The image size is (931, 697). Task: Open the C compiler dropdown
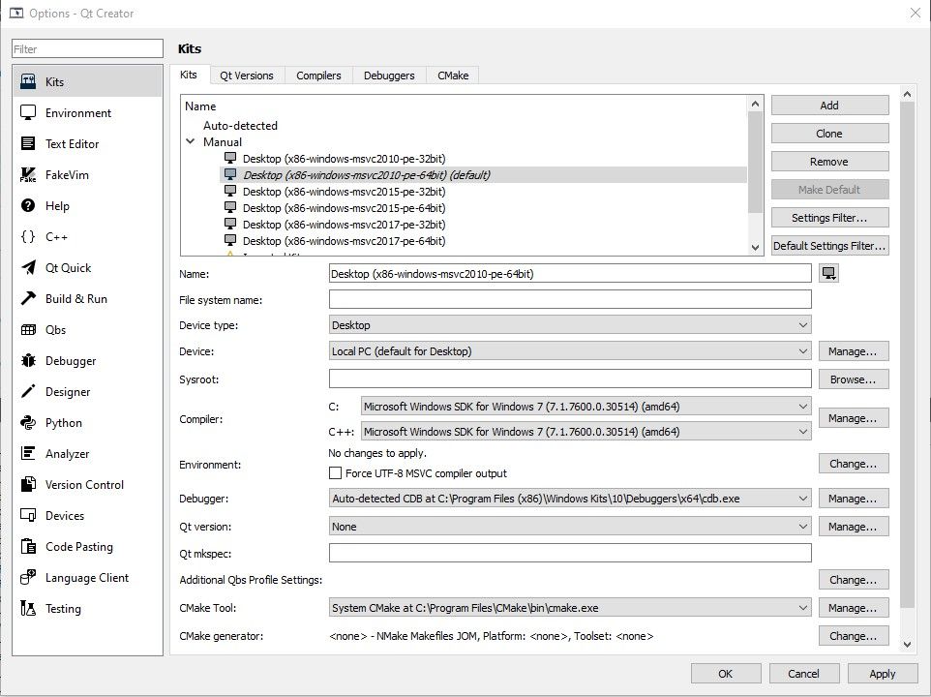tap(586, 406)
